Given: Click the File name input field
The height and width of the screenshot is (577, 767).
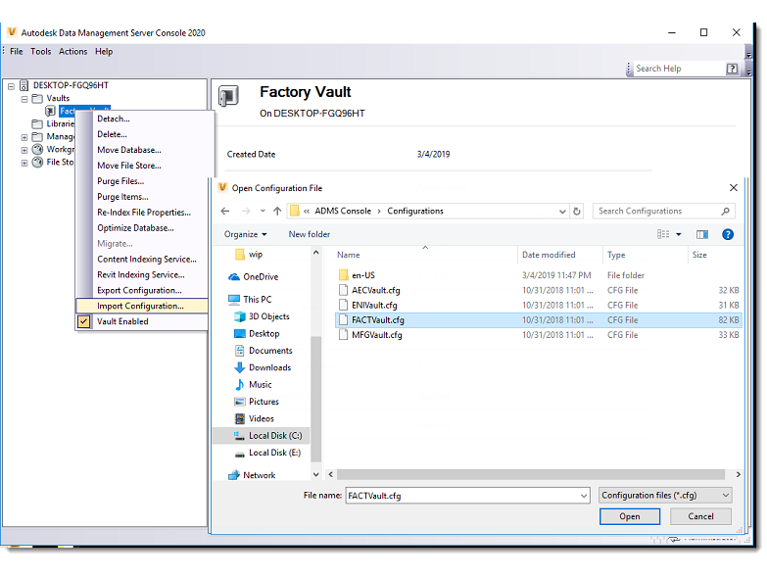Looking at the screenshot, I should [x=462, y=496].
